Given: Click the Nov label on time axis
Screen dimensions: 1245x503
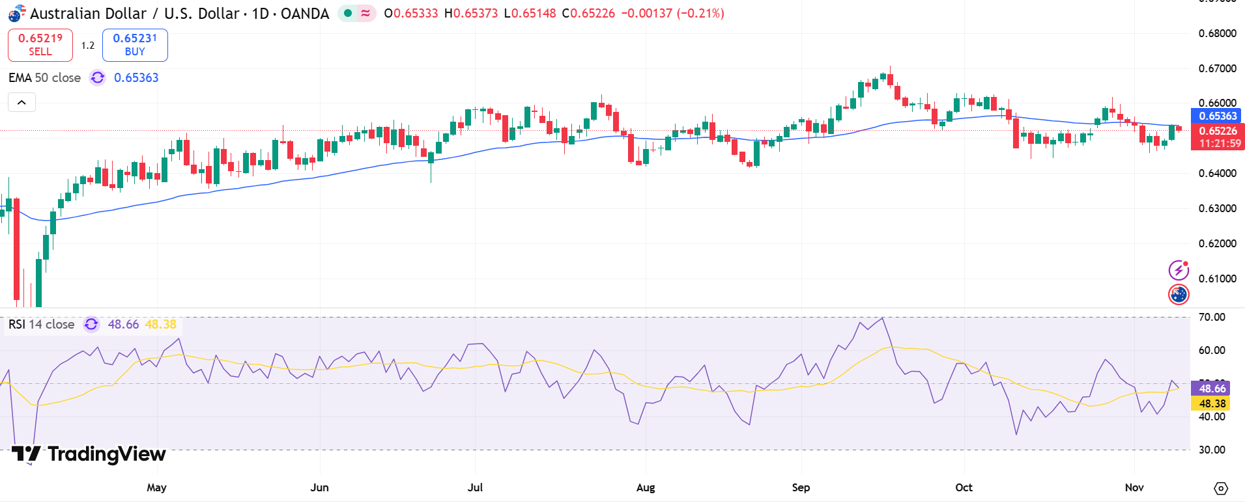Looking at the screenshot, I should (1134, 487).
